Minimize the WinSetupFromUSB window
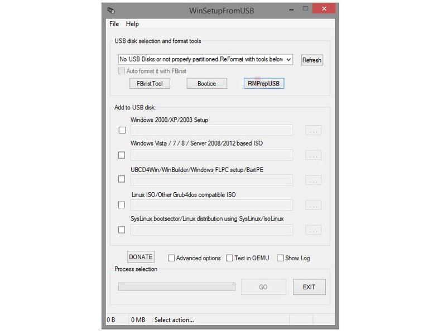Image resolution: width=443 pixels, height=334 pixels. (x=292, y=9)
